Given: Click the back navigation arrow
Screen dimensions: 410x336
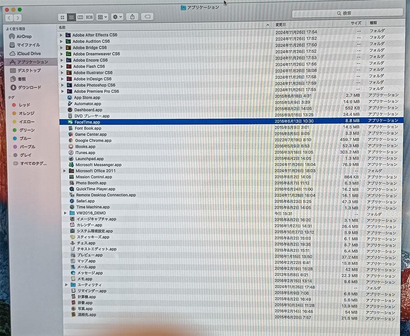Looking at the screenshot, I should click(9, 18).
